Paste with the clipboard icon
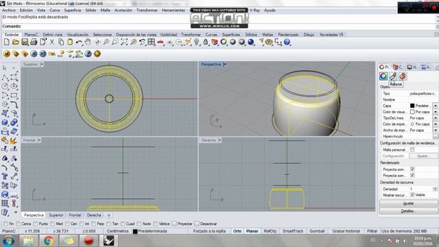This screenshot has height=247, width=439. pyautogui.click(x=70, y=43)
